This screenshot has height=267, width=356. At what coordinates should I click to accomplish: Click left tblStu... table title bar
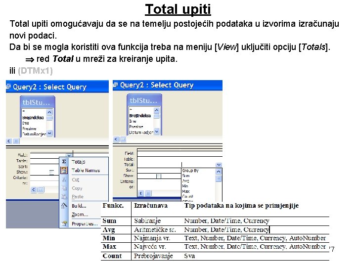point(38,102)
